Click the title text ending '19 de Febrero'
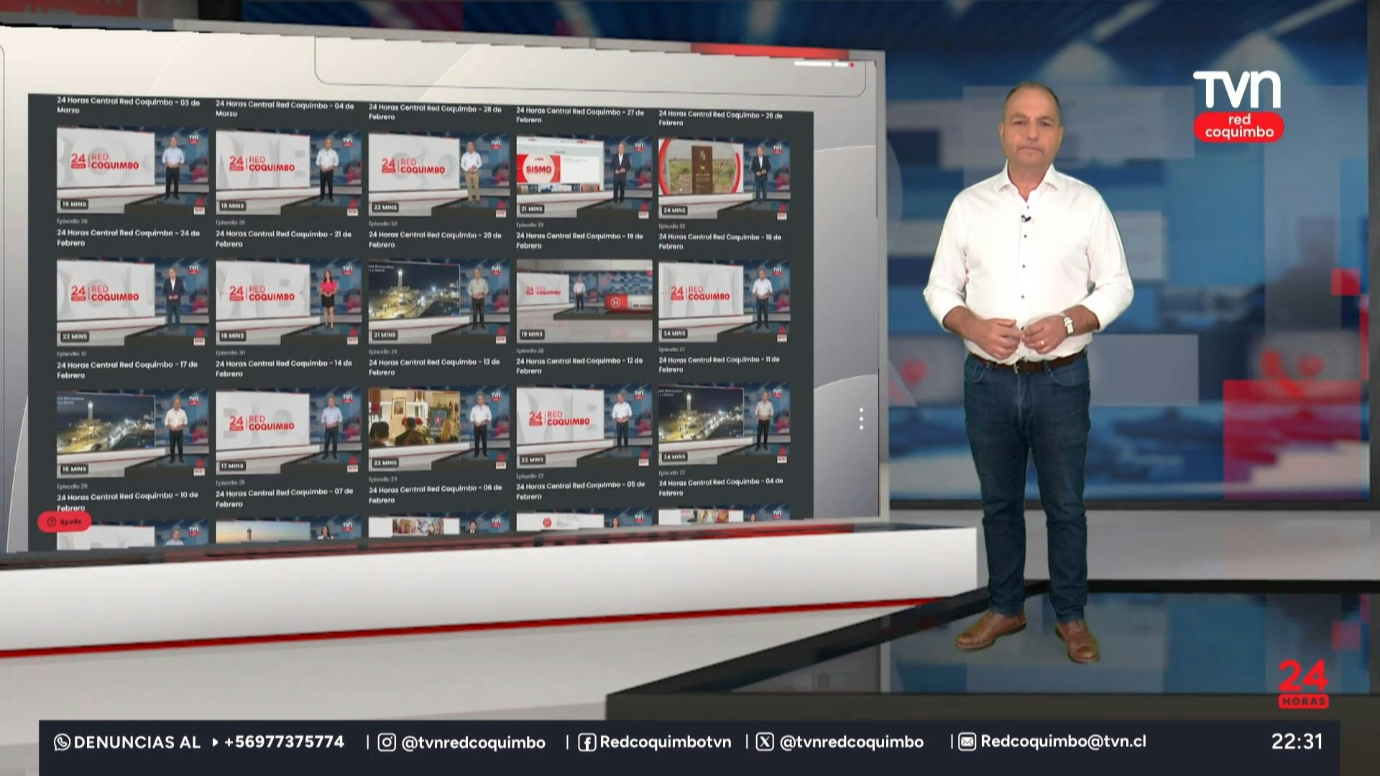The image size is (1380, 776). (x=579, y=241)
